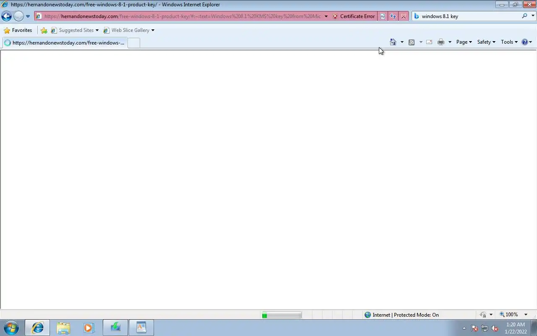Screen dimensions: 537x336
Task: Open a new blank tab
Action: point(134,43)
